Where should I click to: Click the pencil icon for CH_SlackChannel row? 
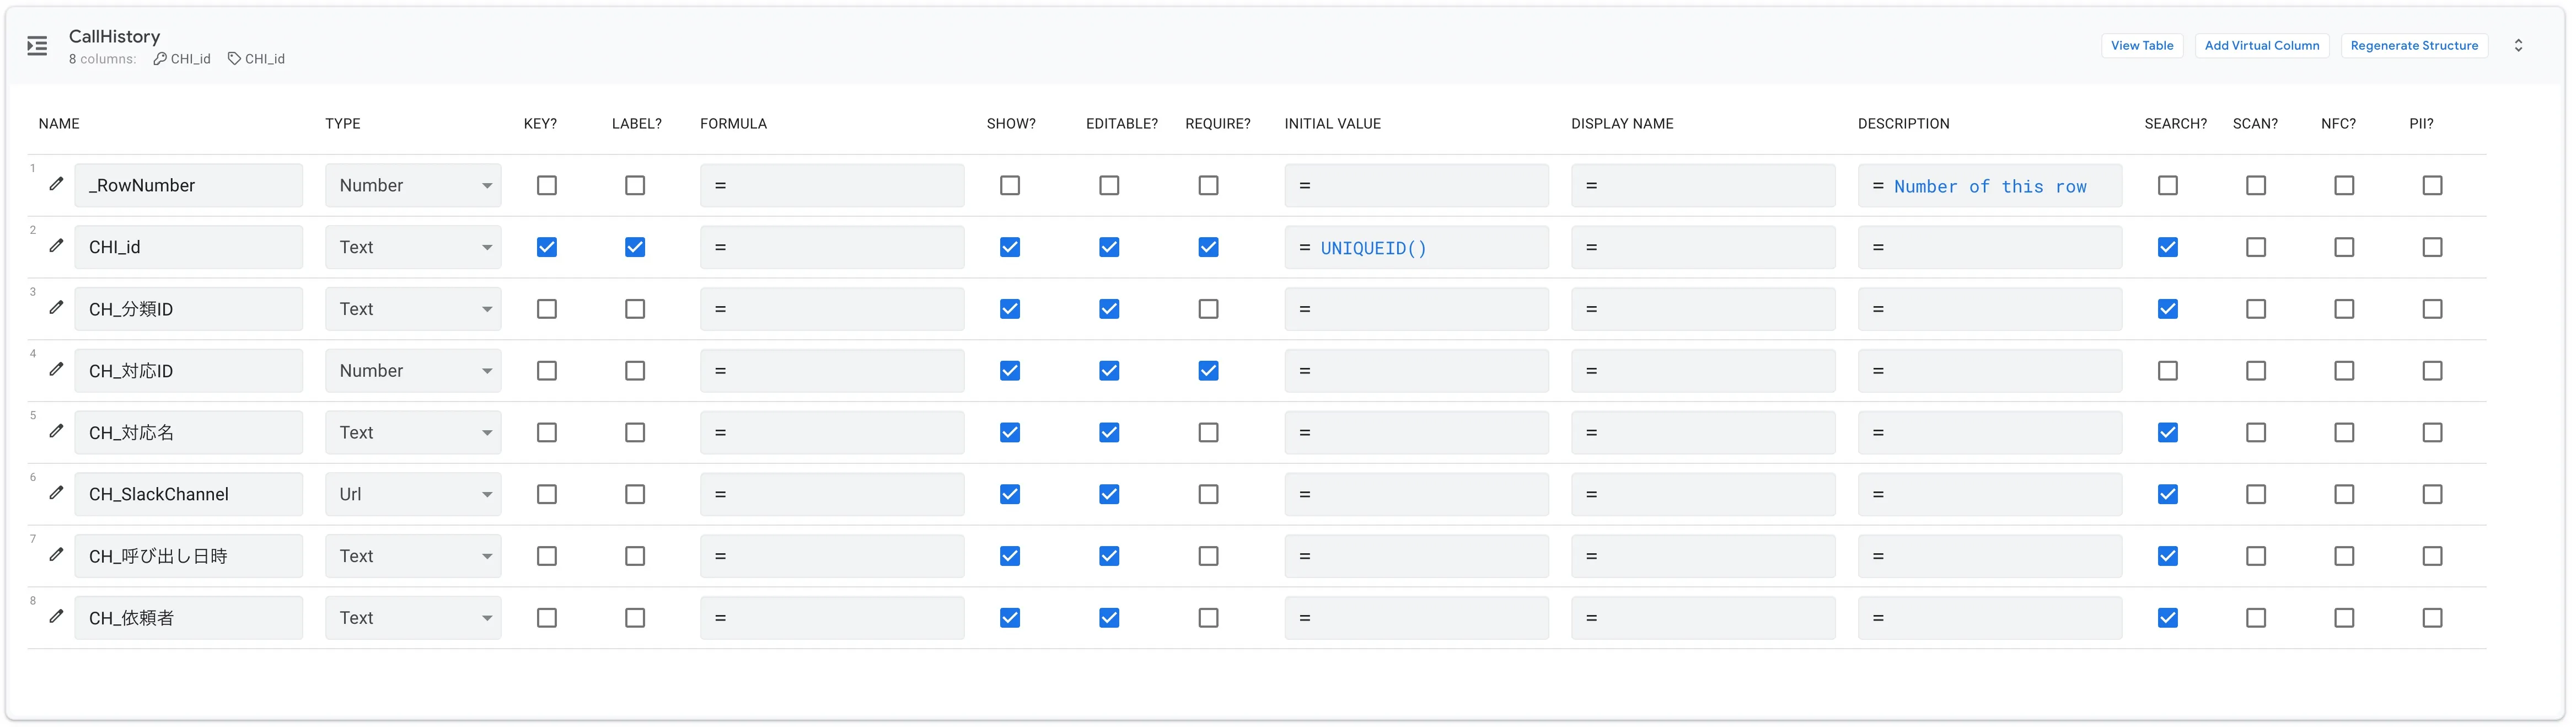tap(57, 493)
